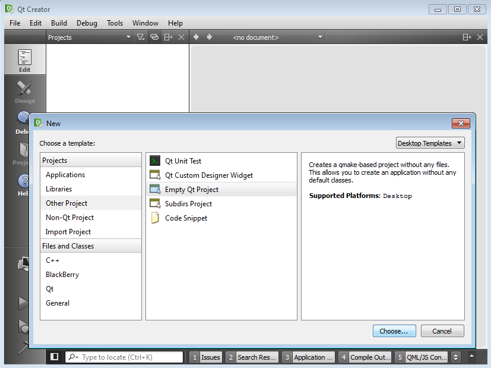Screen dimensions: 491x368
Task: Show the Issues output pane
Action: (206, 357)
